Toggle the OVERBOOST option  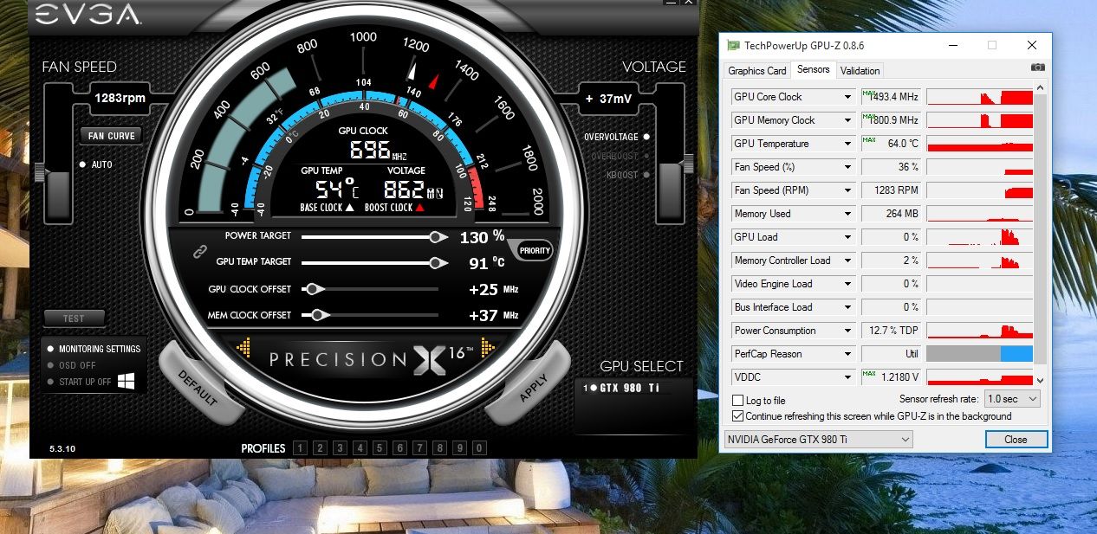(x=620, y=156)
